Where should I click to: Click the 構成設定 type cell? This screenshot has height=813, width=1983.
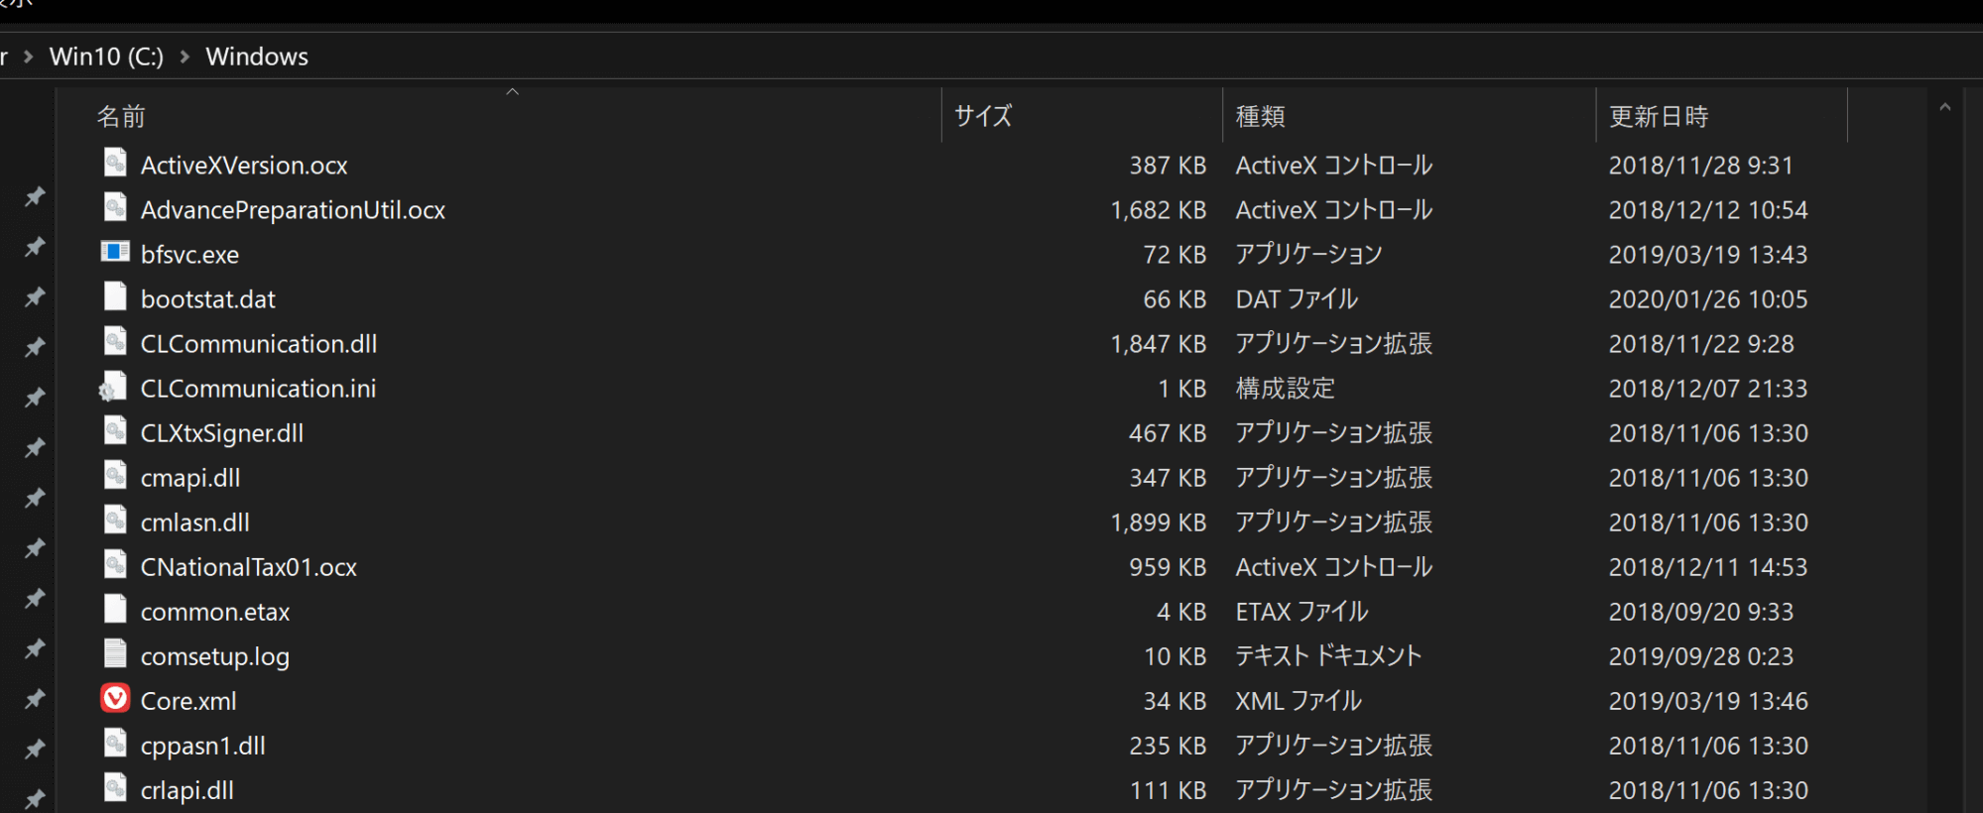click(1286, 389)
